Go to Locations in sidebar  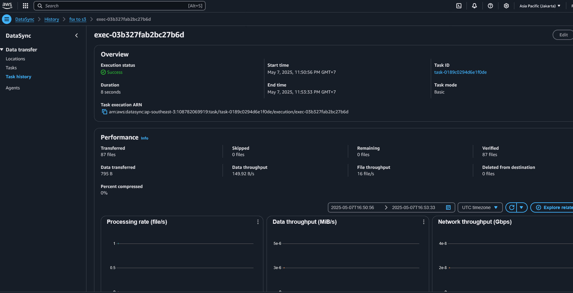15,59
